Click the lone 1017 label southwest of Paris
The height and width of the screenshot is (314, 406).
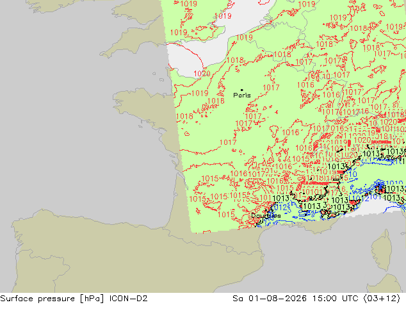[228, 142]
